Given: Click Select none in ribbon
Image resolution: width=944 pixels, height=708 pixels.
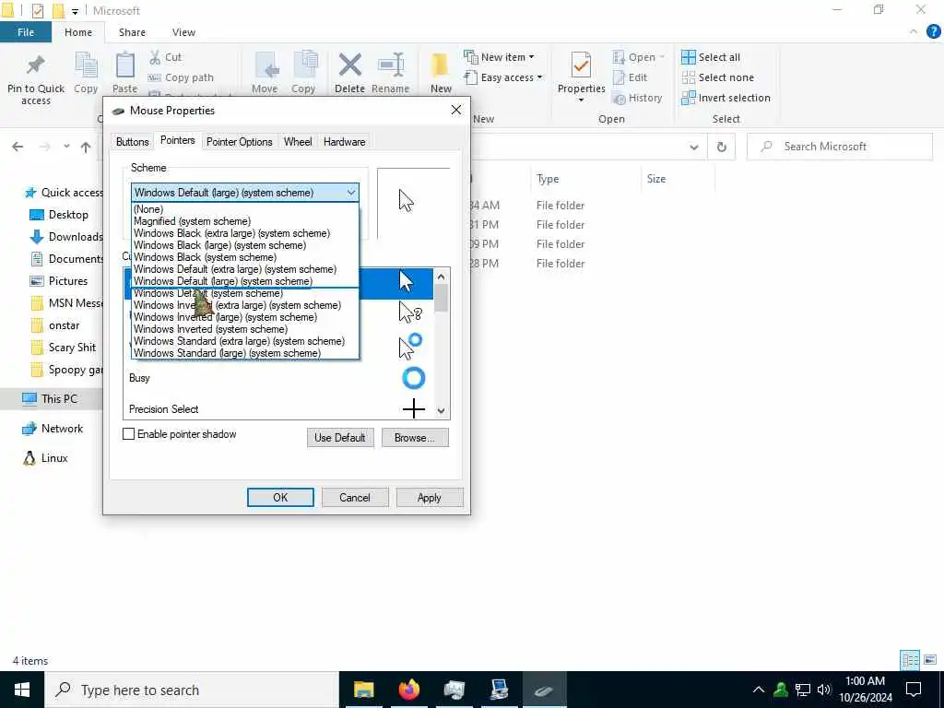Looking at the screenshot, I should 717,77.
